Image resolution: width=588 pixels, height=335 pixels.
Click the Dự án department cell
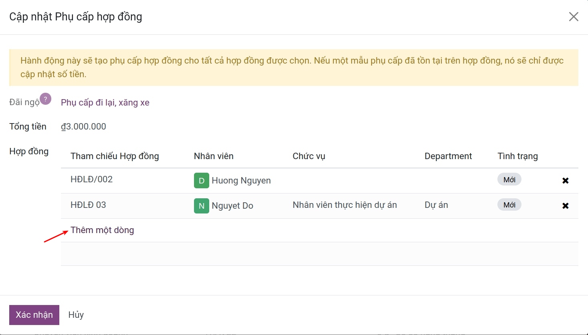coord(436,205)
